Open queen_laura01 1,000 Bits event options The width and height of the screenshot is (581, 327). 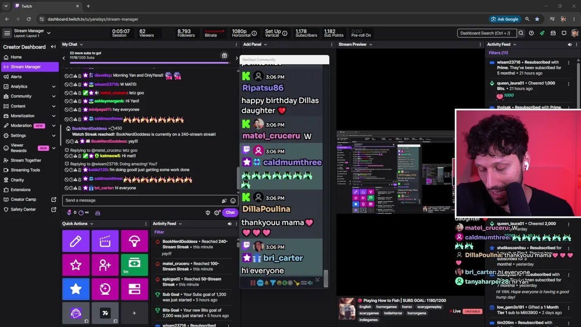click(568, 84)
